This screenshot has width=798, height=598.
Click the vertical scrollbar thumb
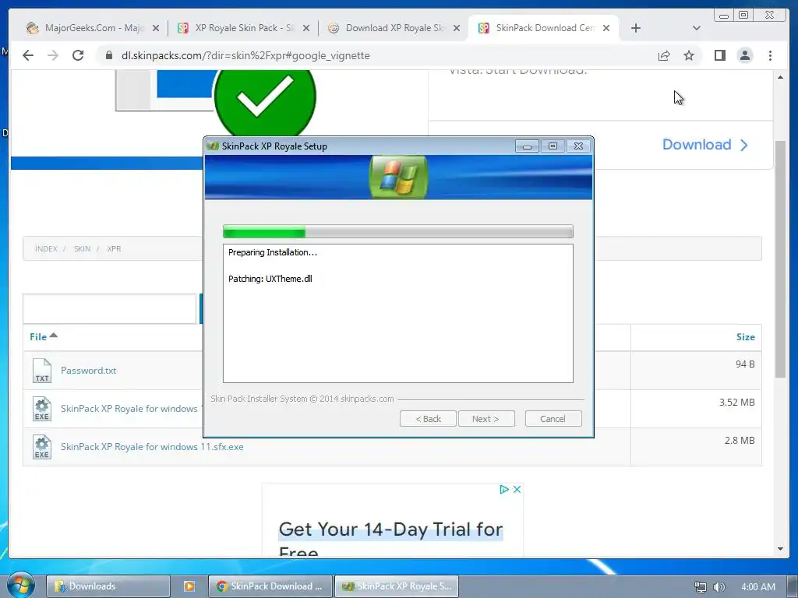click(x=780, y=259)
